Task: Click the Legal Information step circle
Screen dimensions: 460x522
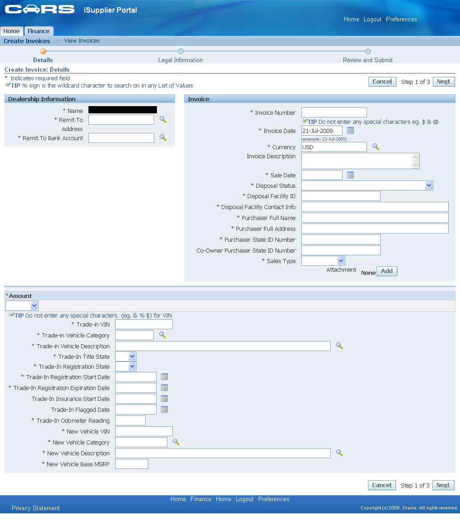Action: 181,51
